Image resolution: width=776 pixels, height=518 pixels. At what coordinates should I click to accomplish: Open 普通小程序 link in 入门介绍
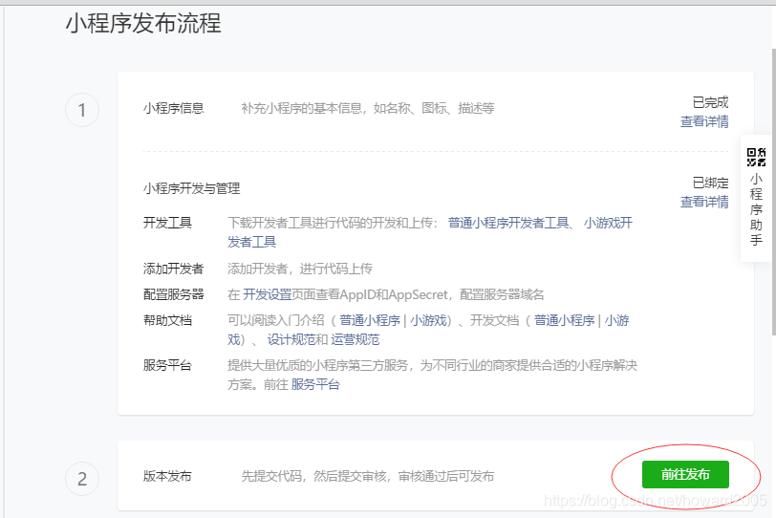pos(370,320)
